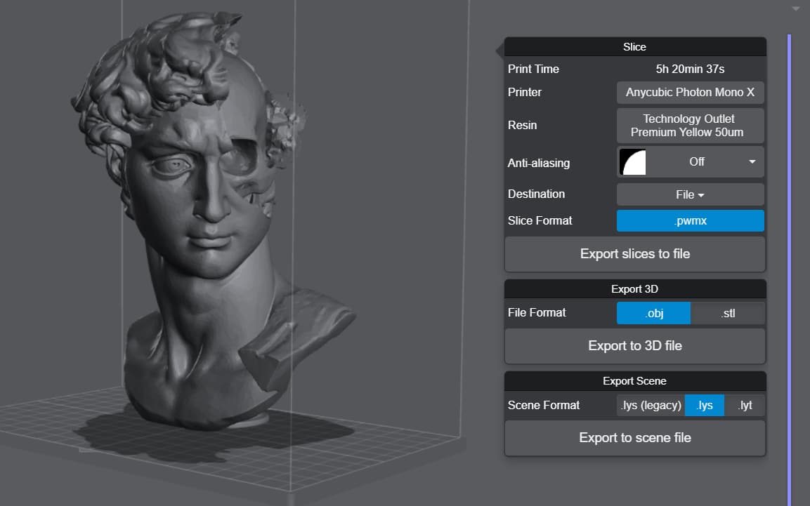Click the File Format label
Viewport: 810px width, 506px height.
537,312
